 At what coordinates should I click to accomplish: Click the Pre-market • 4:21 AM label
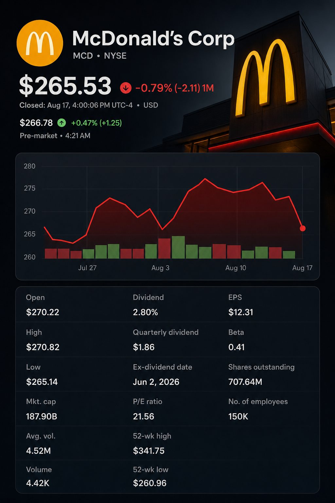[x=55, y=136]
